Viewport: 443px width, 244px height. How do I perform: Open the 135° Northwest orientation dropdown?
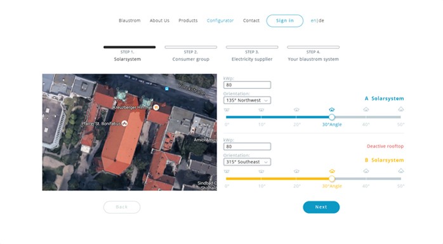pos(247,100)
